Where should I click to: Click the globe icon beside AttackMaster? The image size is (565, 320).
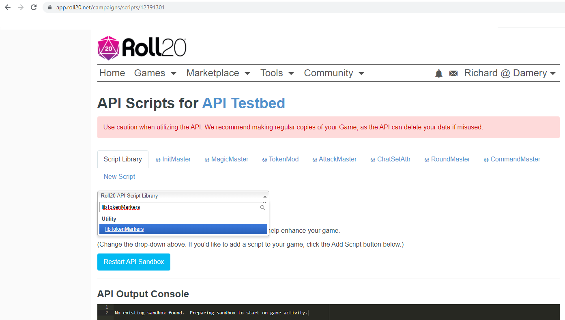(x=315, y=160)
